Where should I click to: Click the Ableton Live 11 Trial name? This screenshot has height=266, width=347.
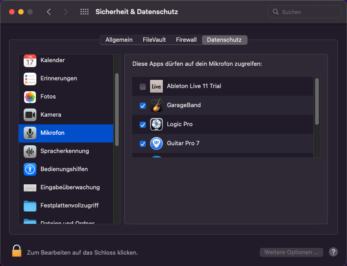[194, 86]
